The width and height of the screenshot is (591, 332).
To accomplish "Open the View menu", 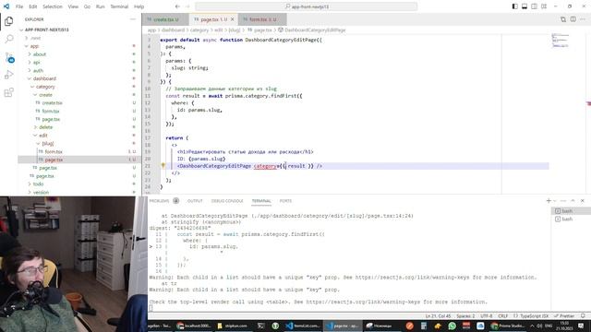I will coord(73,6).
